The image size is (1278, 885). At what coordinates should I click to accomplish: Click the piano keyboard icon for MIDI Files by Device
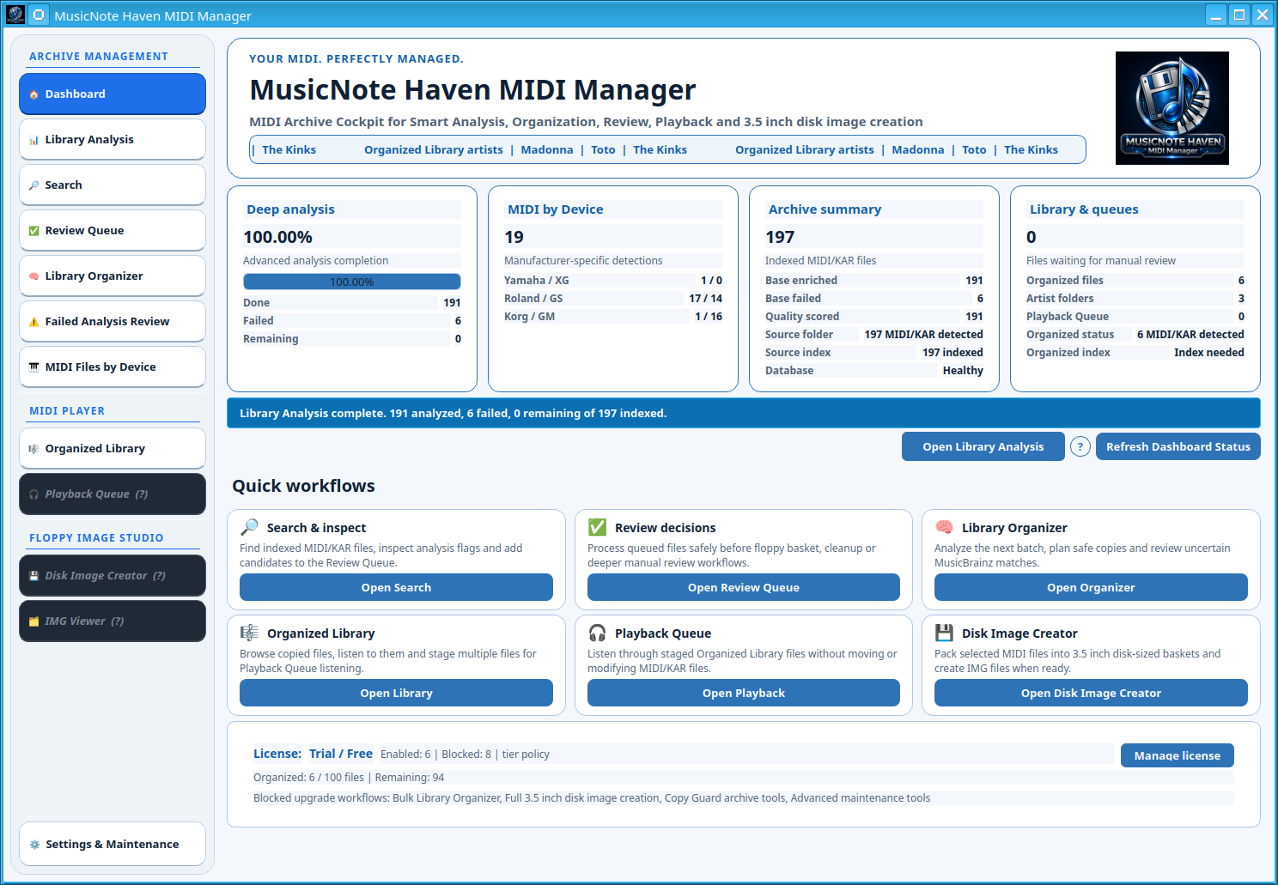[x=33, y=367]
